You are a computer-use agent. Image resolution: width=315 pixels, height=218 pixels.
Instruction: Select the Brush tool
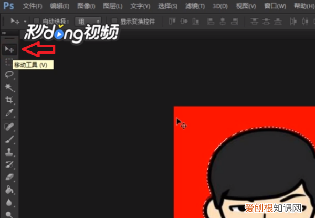click(9, 139)
